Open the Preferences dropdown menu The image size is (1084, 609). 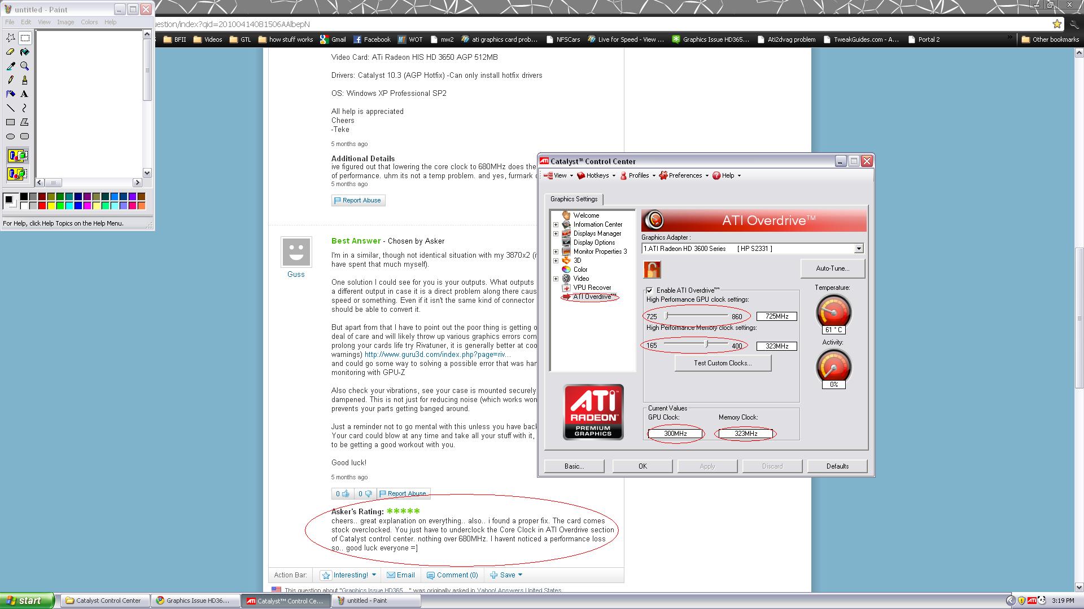684,175
